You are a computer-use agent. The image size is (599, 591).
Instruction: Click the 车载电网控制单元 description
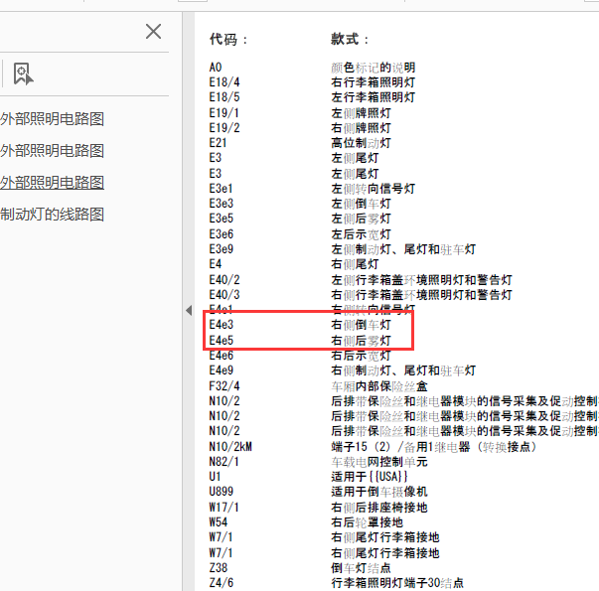coord(378,462)
